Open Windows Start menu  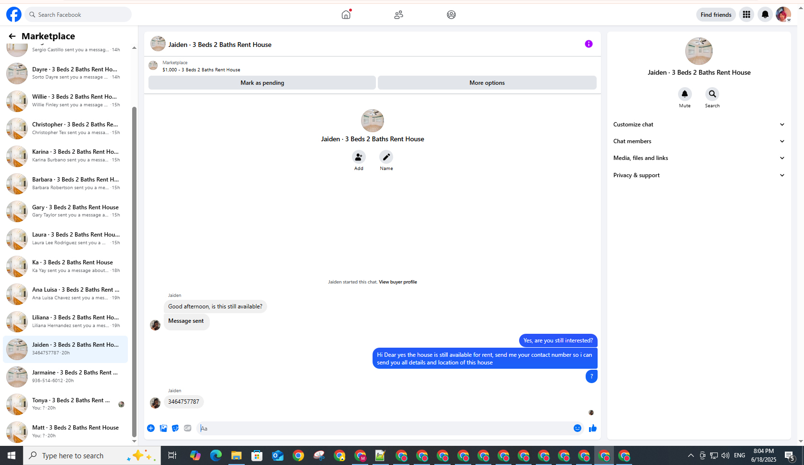[11, 455]
